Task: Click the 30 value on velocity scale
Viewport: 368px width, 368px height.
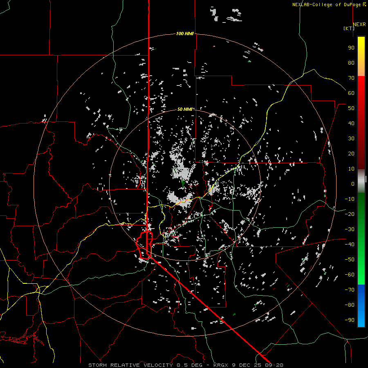Action: click(351, 139)
